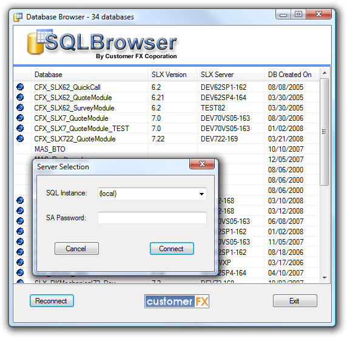Click the globe icon on the 04/10/2007 row
The image size is (347, 338).
[20, 272]
